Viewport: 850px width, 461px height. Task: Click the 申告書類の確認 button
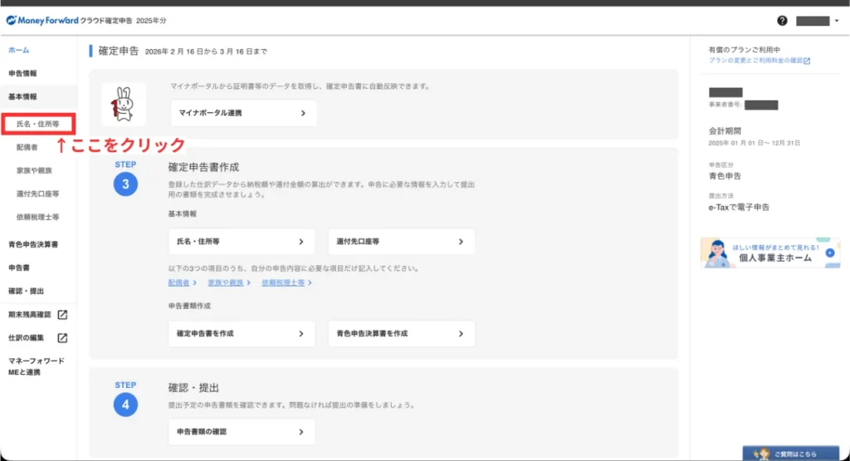(x=242, y=432)
